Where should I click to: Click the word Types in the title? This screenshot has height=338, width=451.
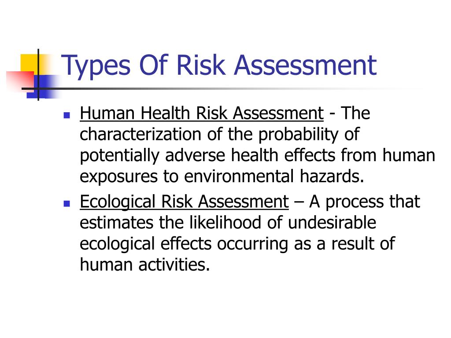(96, 67)
